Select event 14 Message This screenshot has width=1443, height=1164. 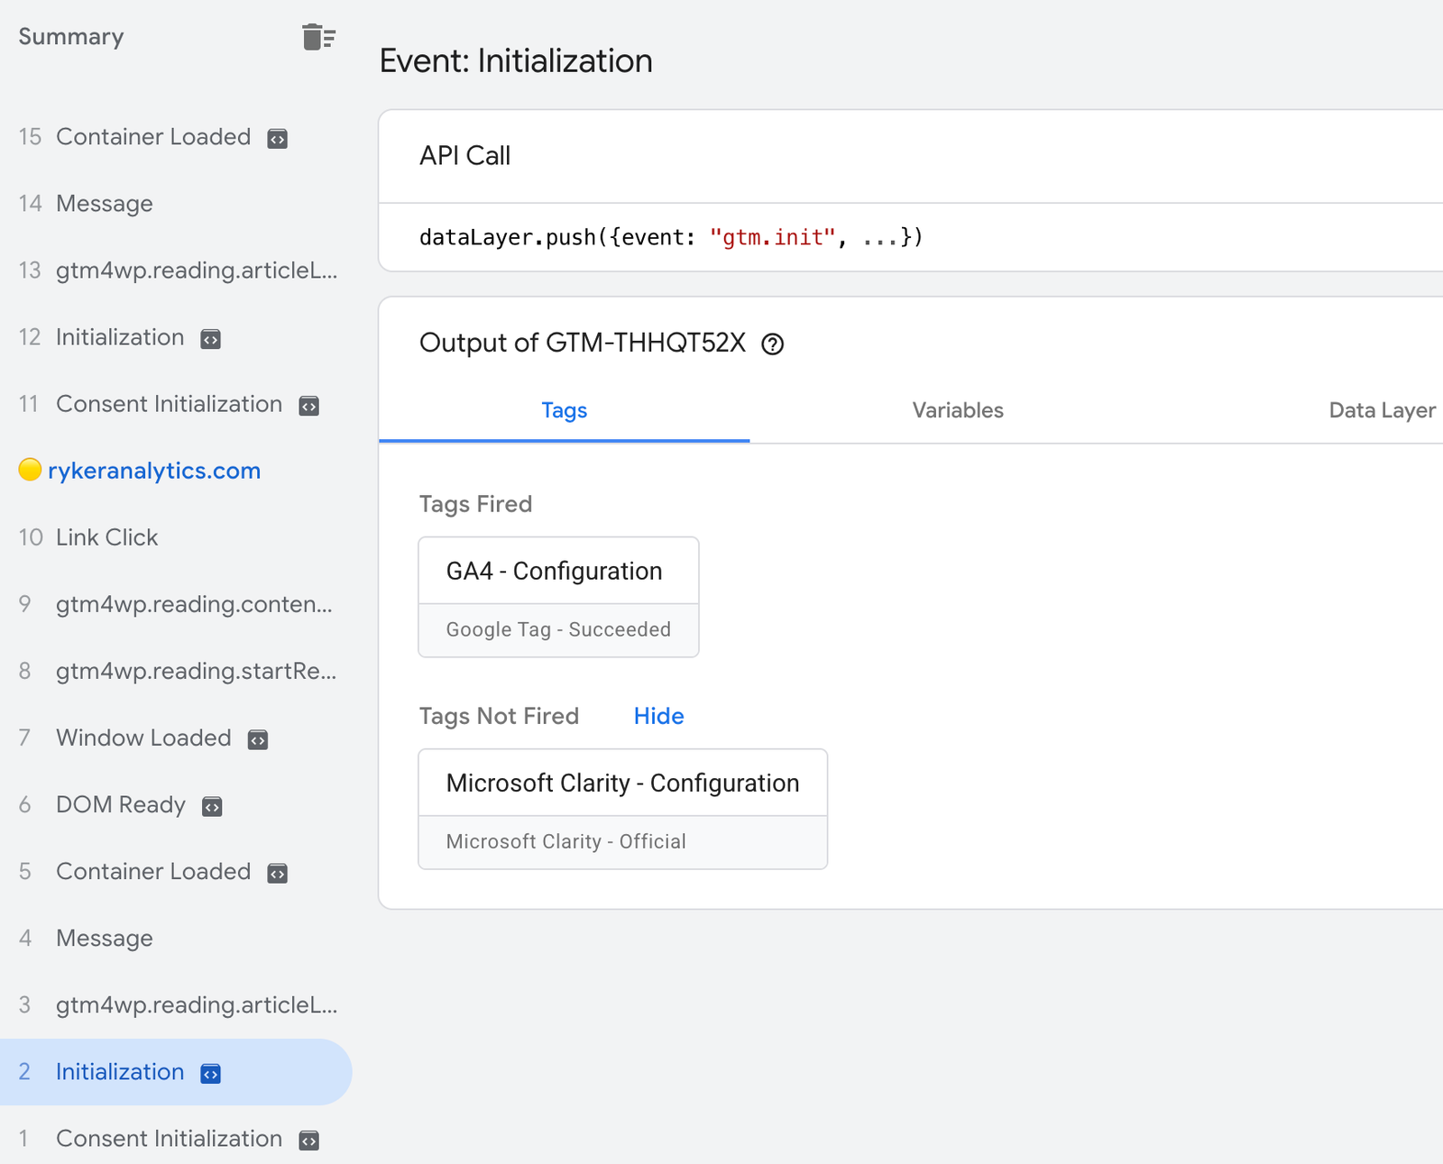click(x=104, y=204)
